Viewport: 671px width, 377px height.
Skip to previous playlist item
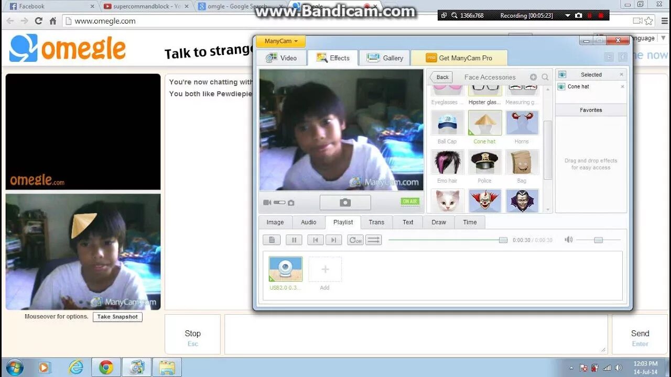315,240
